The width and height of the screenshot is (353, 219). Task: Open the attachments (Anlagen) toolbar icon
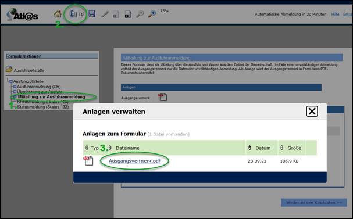point(73,14)
